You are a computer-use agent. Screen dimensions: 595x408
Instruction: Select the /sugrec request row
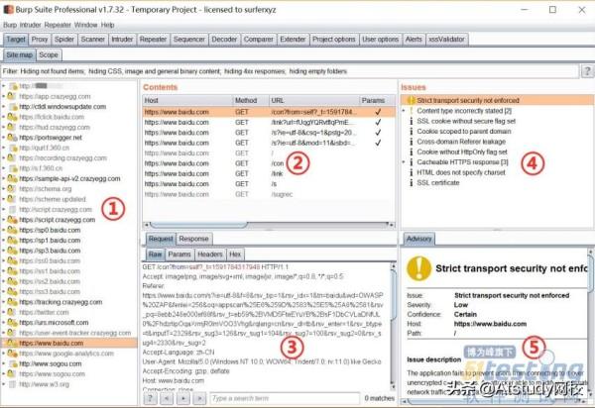(269, 194)
